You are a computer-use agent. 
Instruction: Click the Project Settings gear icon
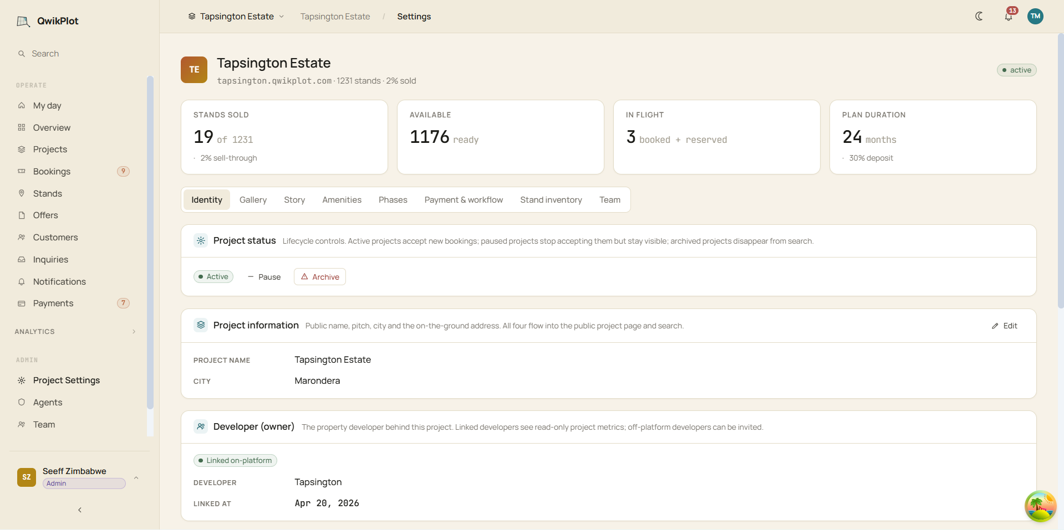click(x=22, y=380)
